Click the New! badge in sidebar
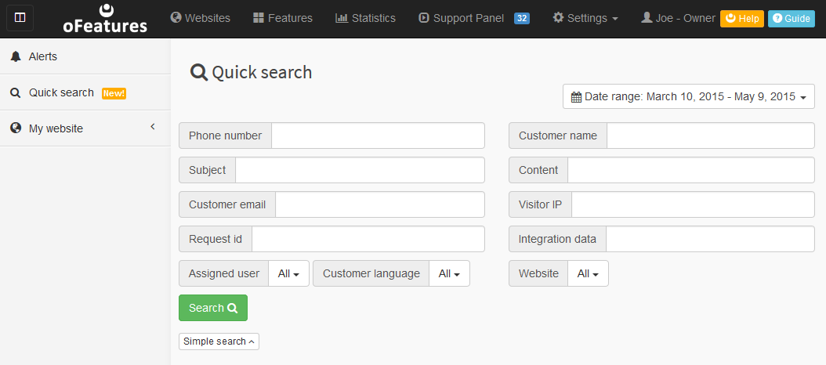The image size is (826, 365). click(x=114, y=93)
